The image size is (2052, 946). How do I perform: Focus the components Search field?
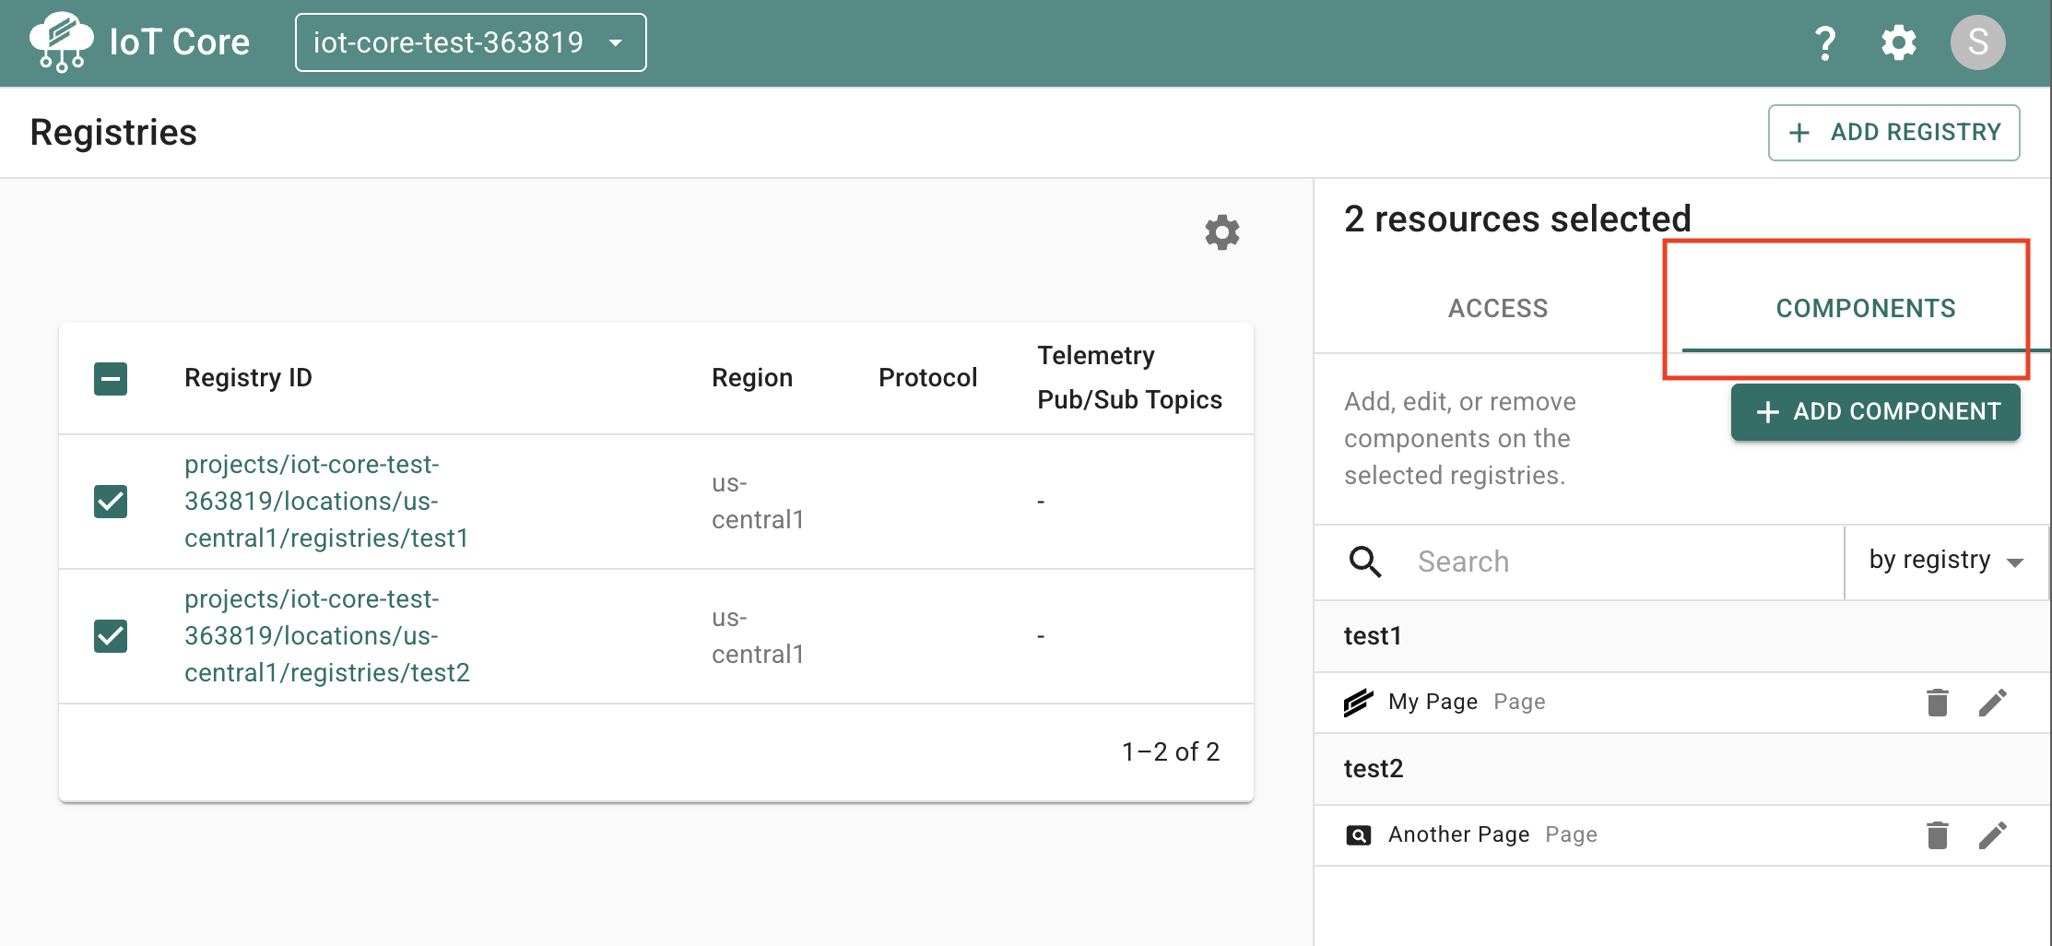(x=1622, y=562)
